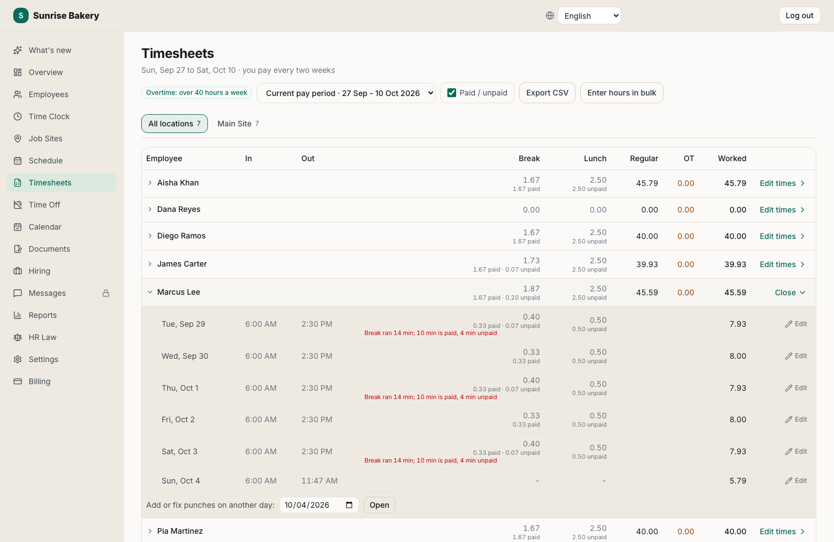Click the calendar picker icon in date field

(x=349, y=505)
